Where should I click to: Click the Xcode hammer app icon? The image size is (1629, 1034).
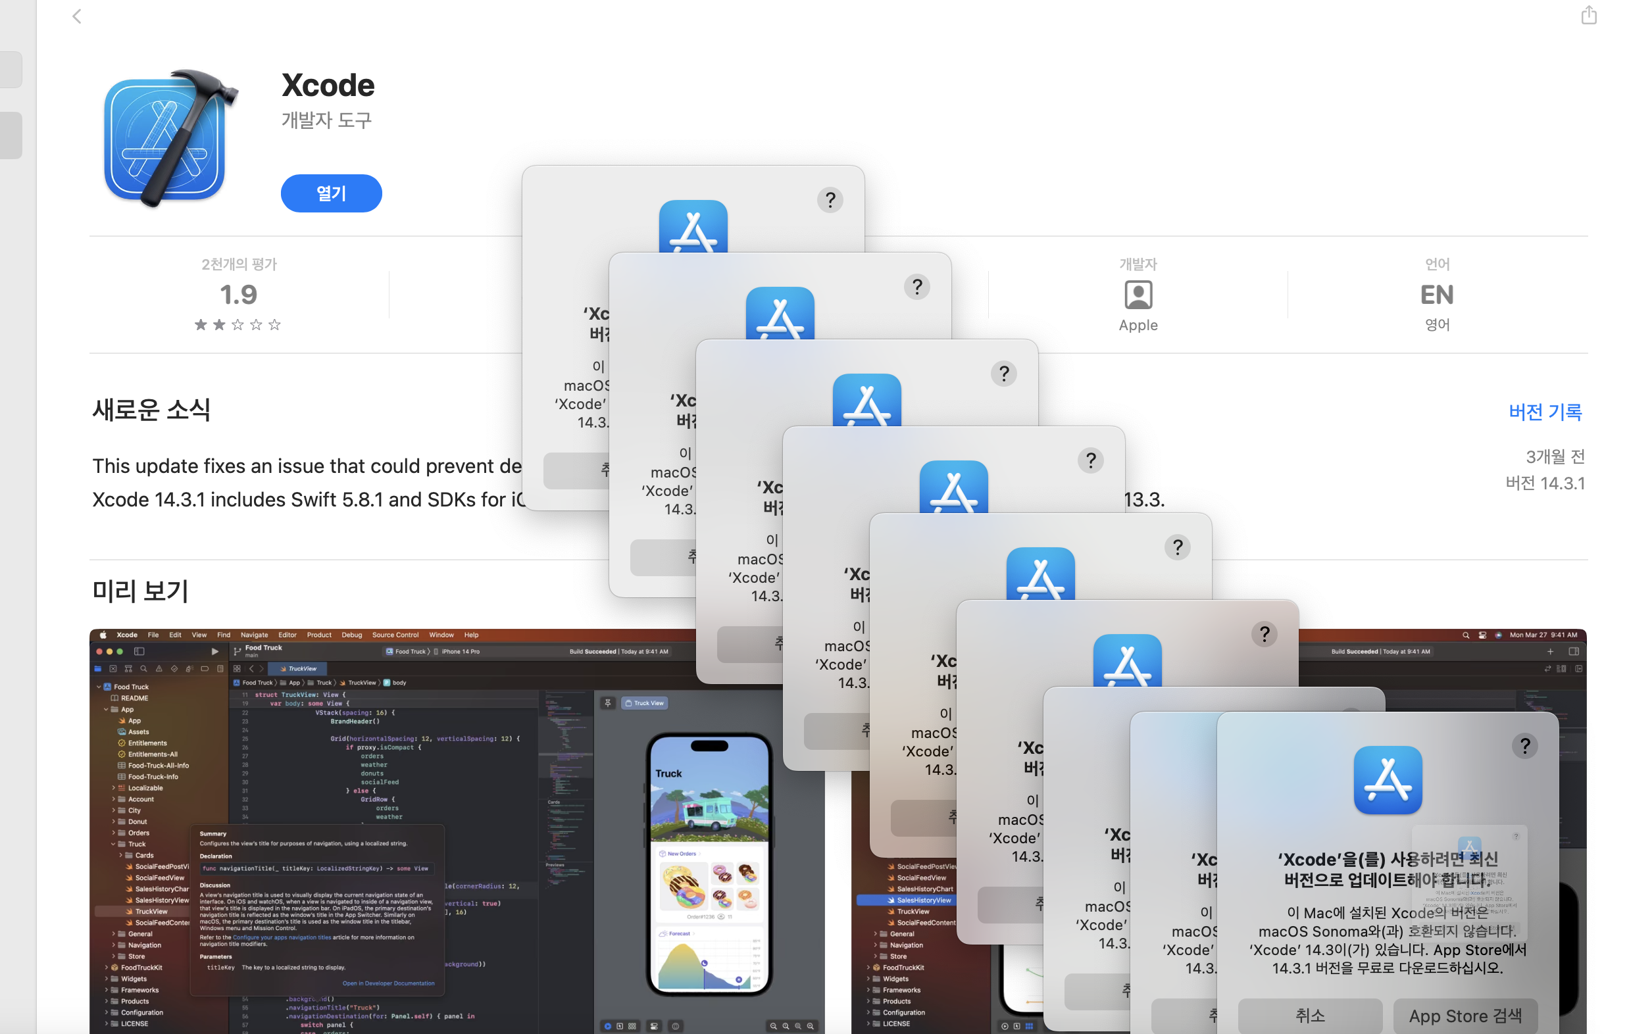click(170, 138)
